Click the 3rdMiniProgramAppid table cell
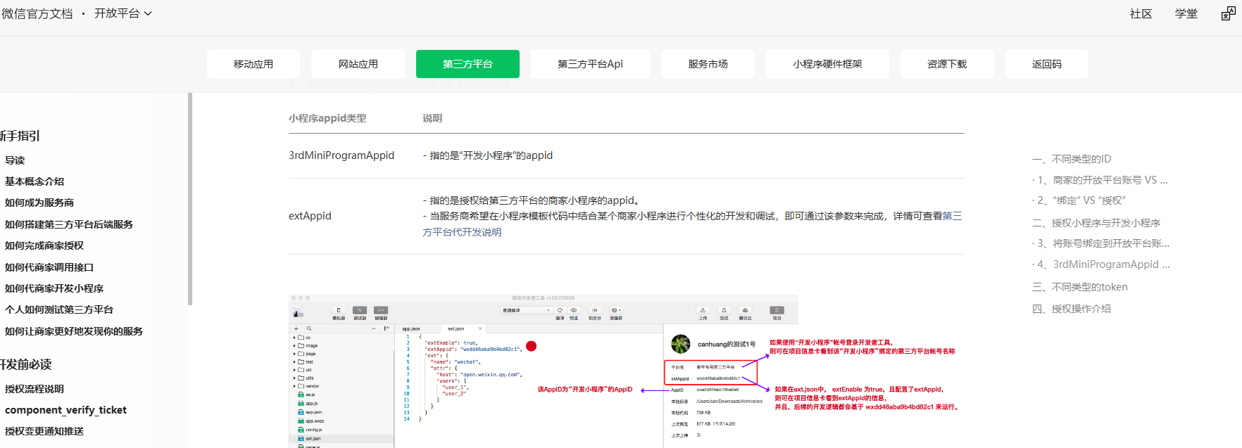The width and height of the screenshot is (1242, 448). [341, 155]
